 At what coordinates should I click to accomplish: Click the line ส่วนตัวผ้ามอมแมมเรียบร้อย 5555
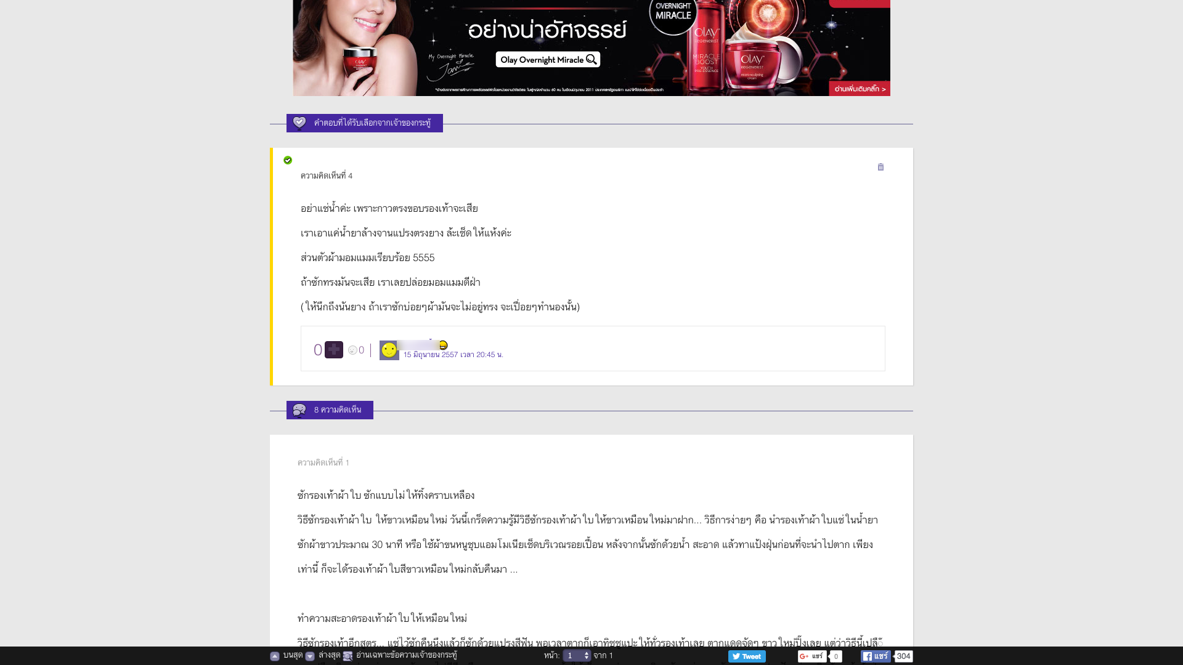(368, 258)
